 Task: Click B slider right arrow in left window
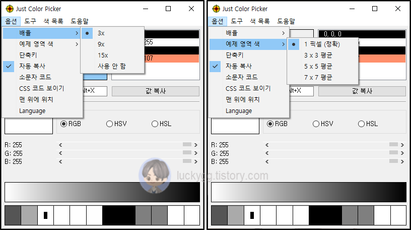click(x=196, y=161)
